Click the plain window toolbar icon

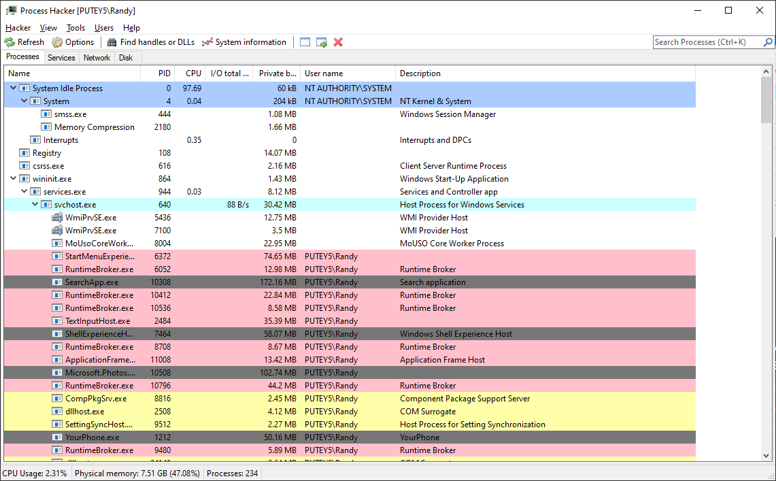pyautogui.click(x=305, y=42)
